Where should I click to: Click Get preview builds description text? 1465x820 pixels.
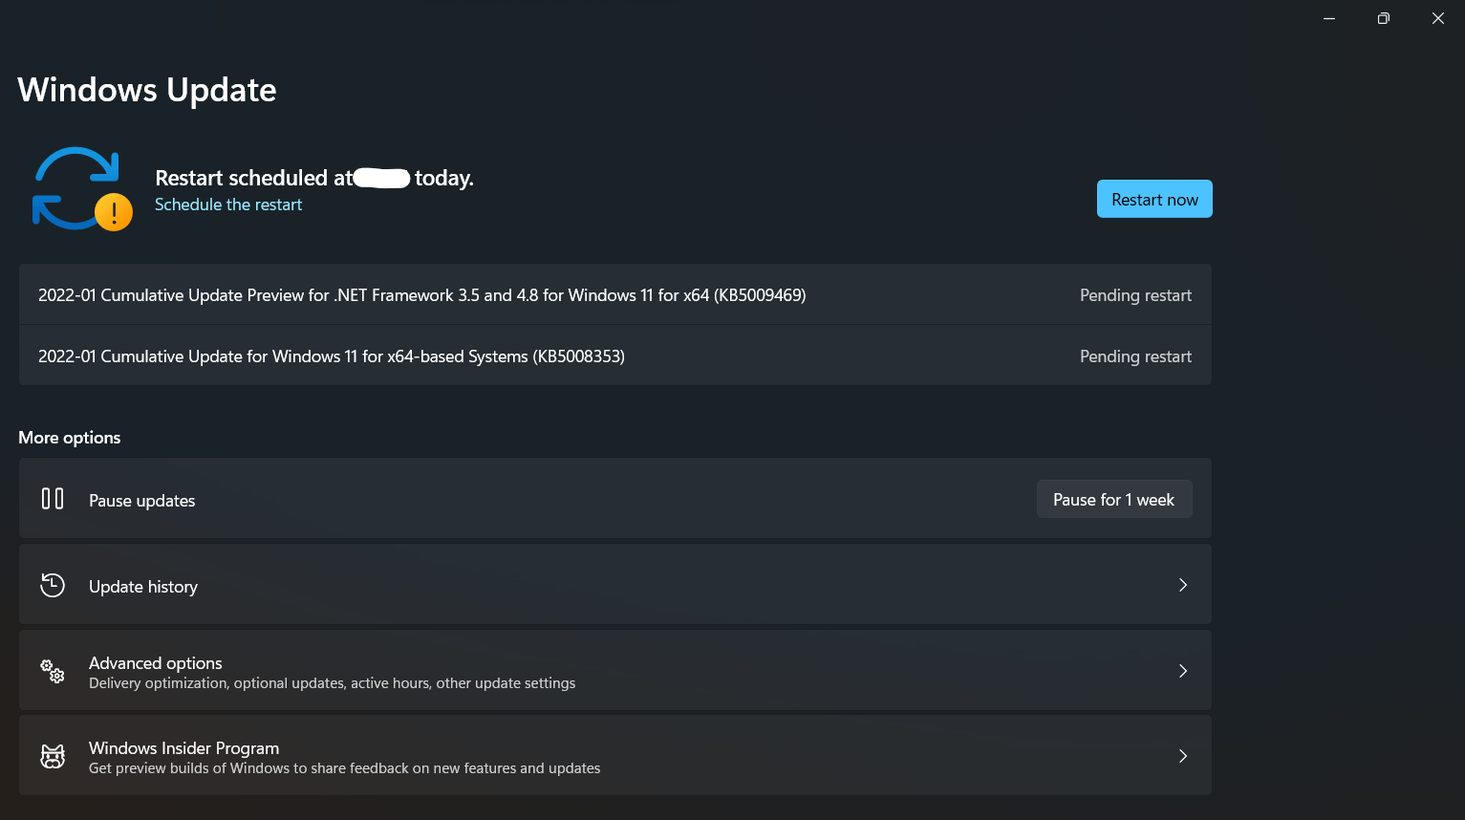[345, 768]
